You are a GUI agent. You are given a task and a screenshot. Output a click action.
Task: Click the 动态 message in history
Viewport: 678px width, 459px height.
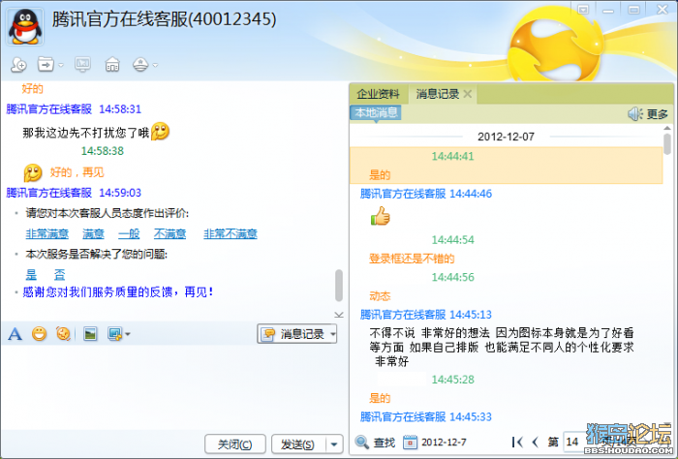380,296
